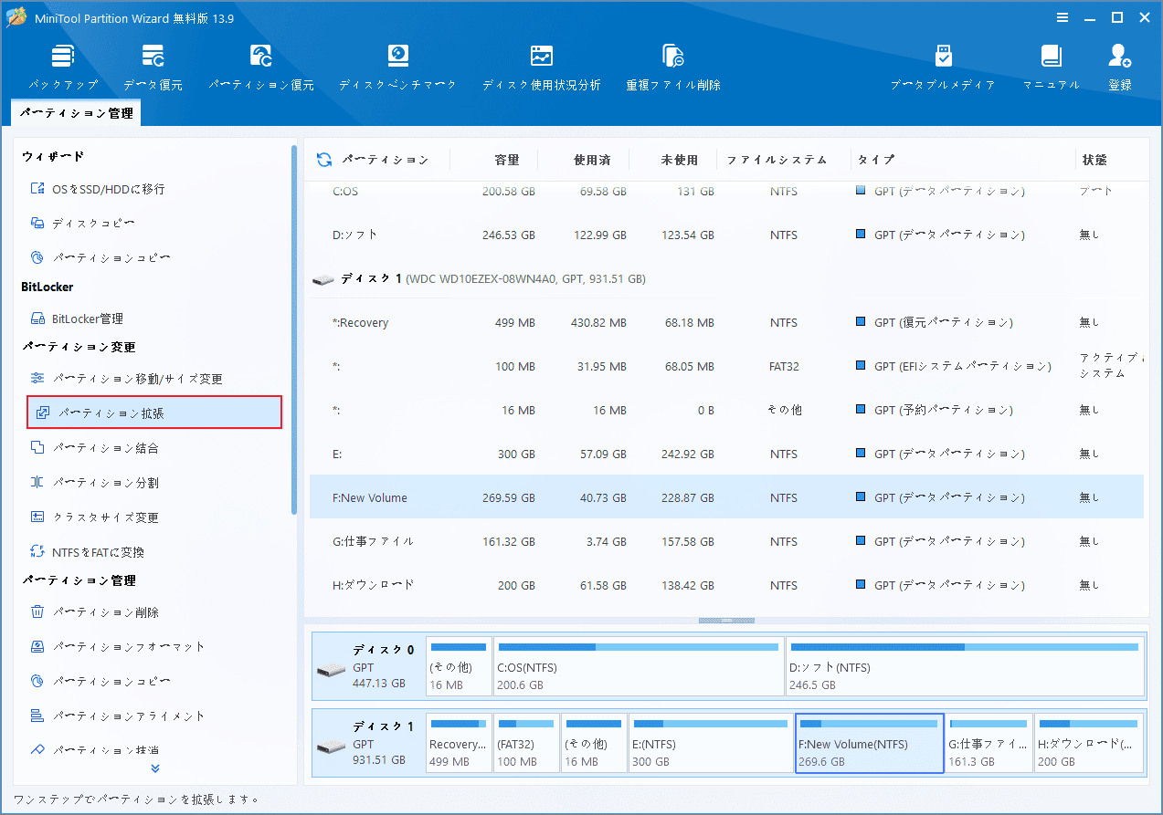
Task: Choose NTFSをFATに変換
Action: point(87,552)
